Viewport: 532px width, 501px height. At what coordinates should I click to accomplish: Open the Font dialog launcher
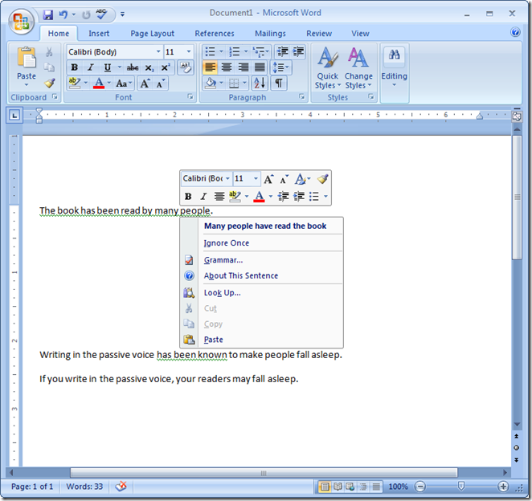point(190,97)
